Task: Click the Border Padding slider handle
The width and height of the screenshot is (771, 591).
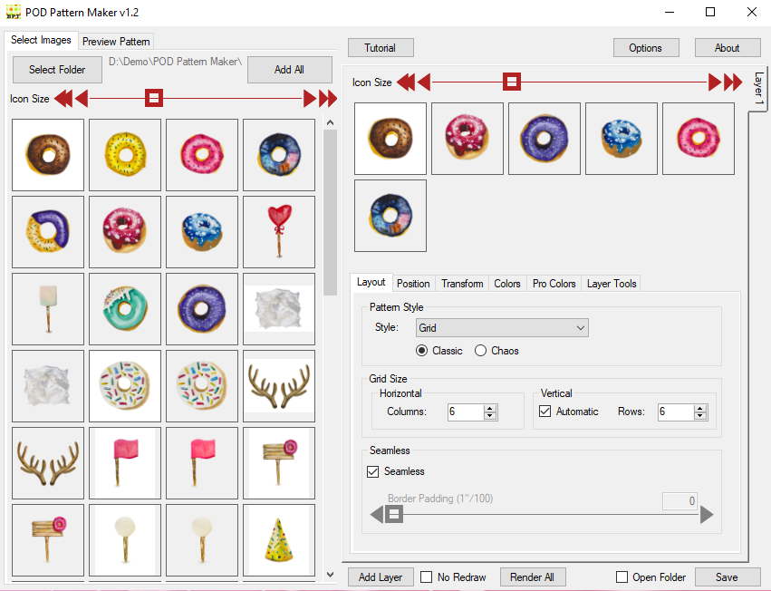Action: 394,515
